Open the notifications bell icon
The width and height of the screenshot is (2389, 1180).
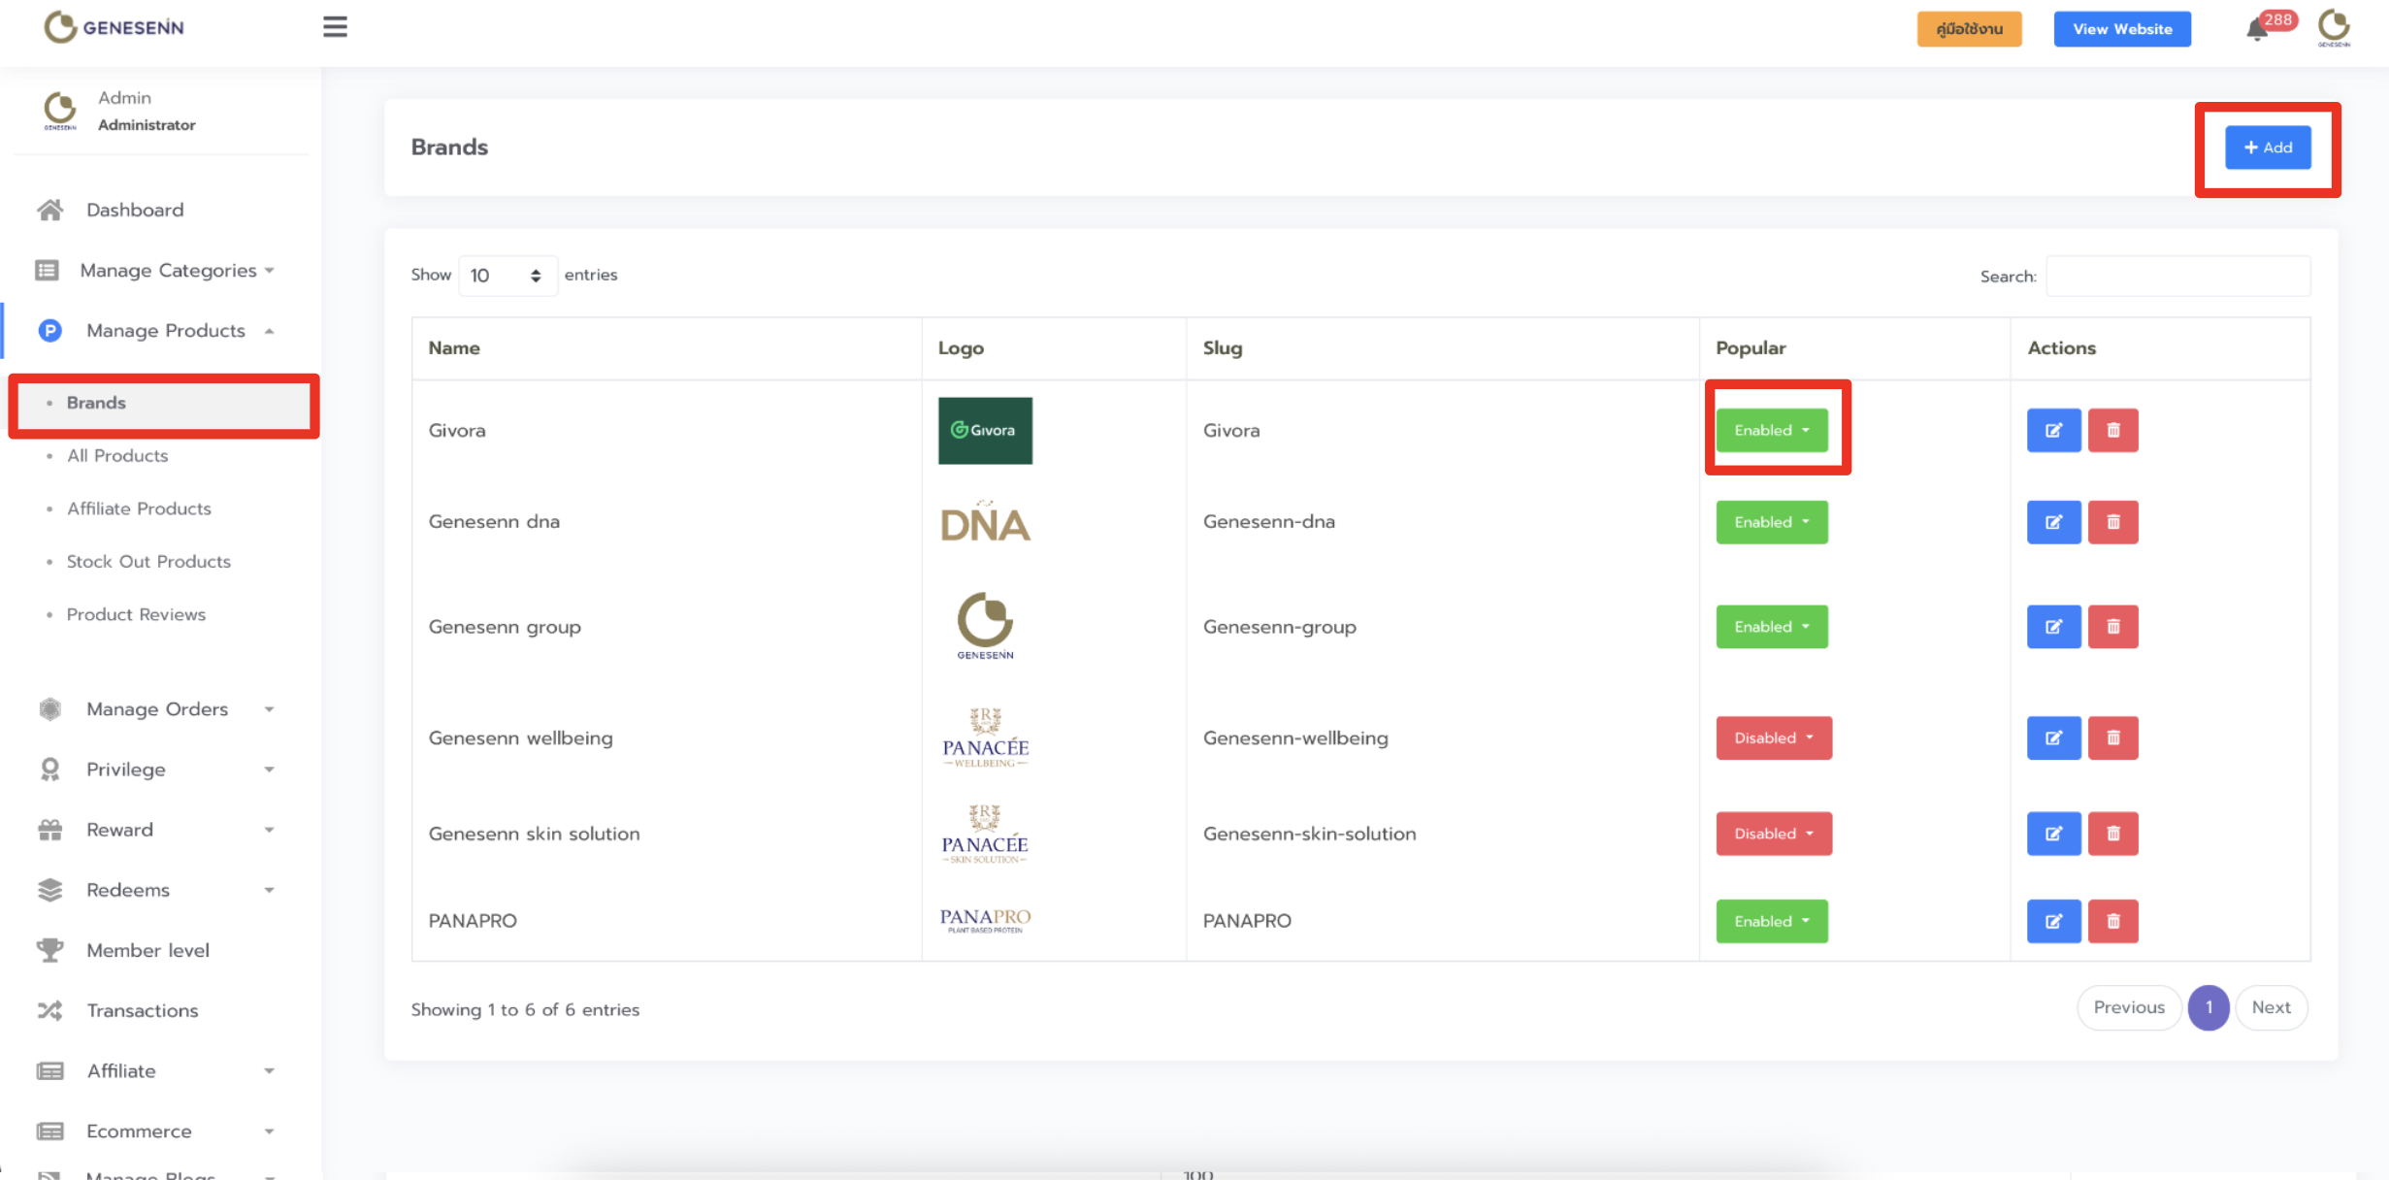[2257, 30]
